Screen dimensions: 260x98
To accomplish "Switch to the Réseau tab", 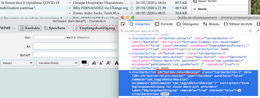I will (211, 24).
